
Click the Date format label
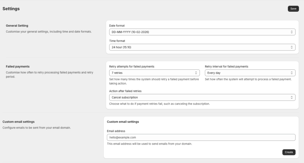pos(117,26)
